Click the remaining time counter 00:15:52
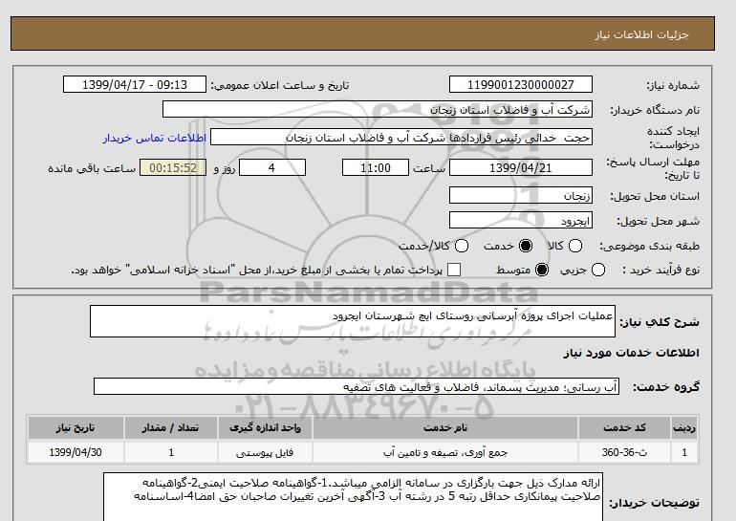736x521 pixels. pyautogui.click(x=173, y=167)
